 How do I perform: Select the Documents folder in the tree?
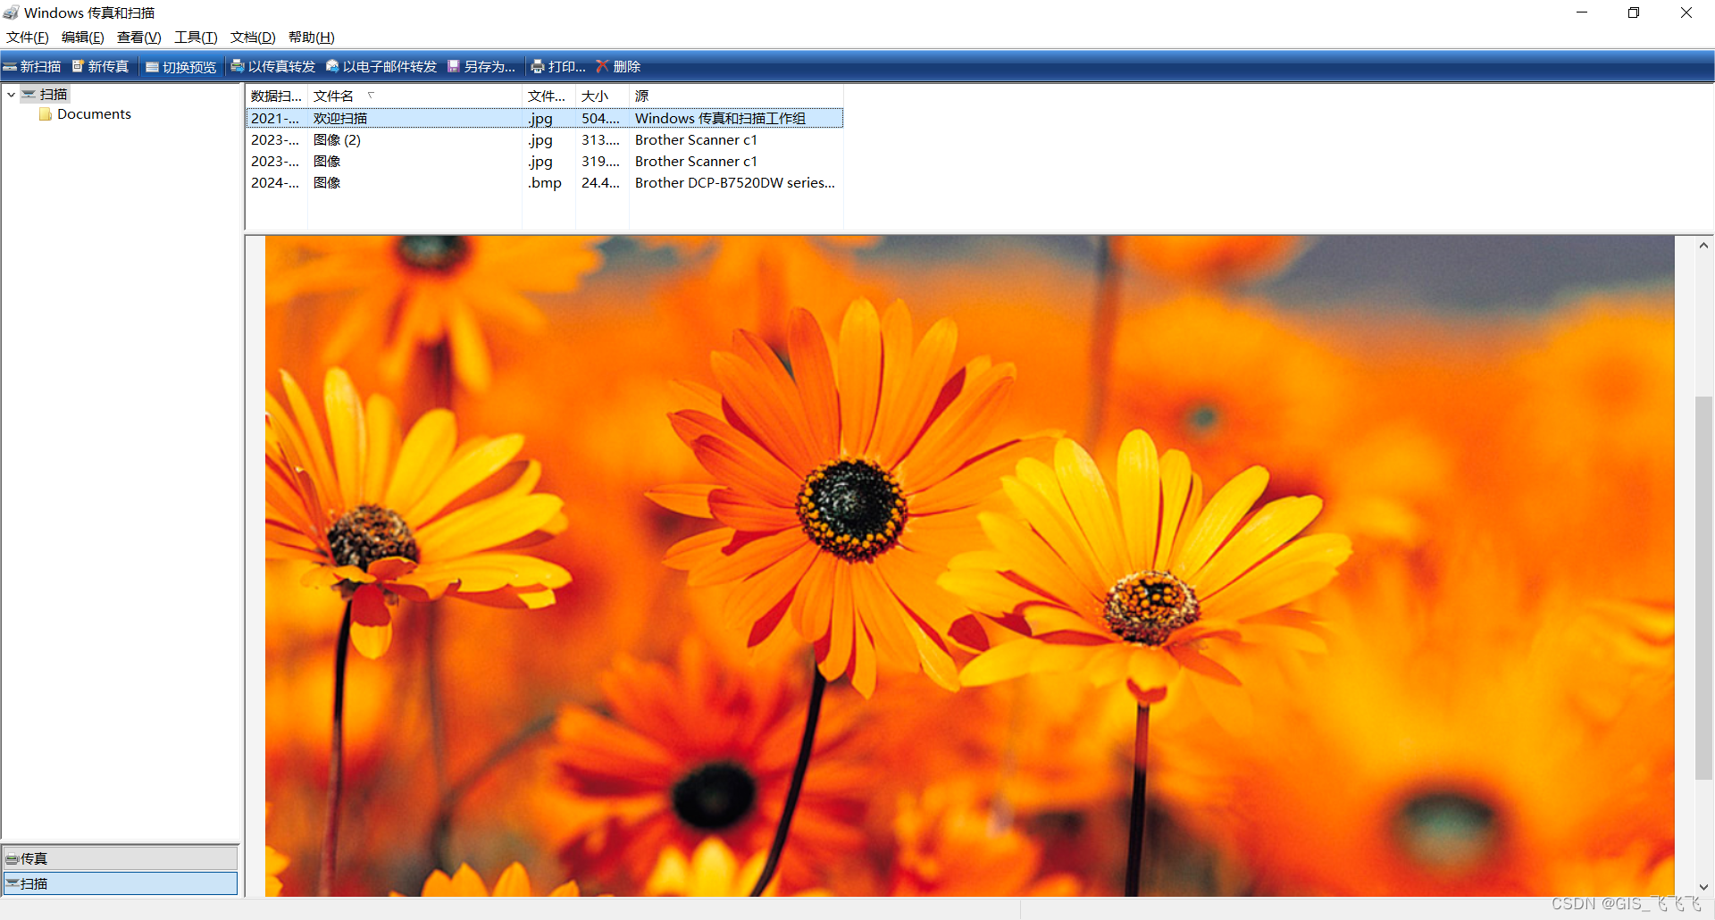pos(94,114)
